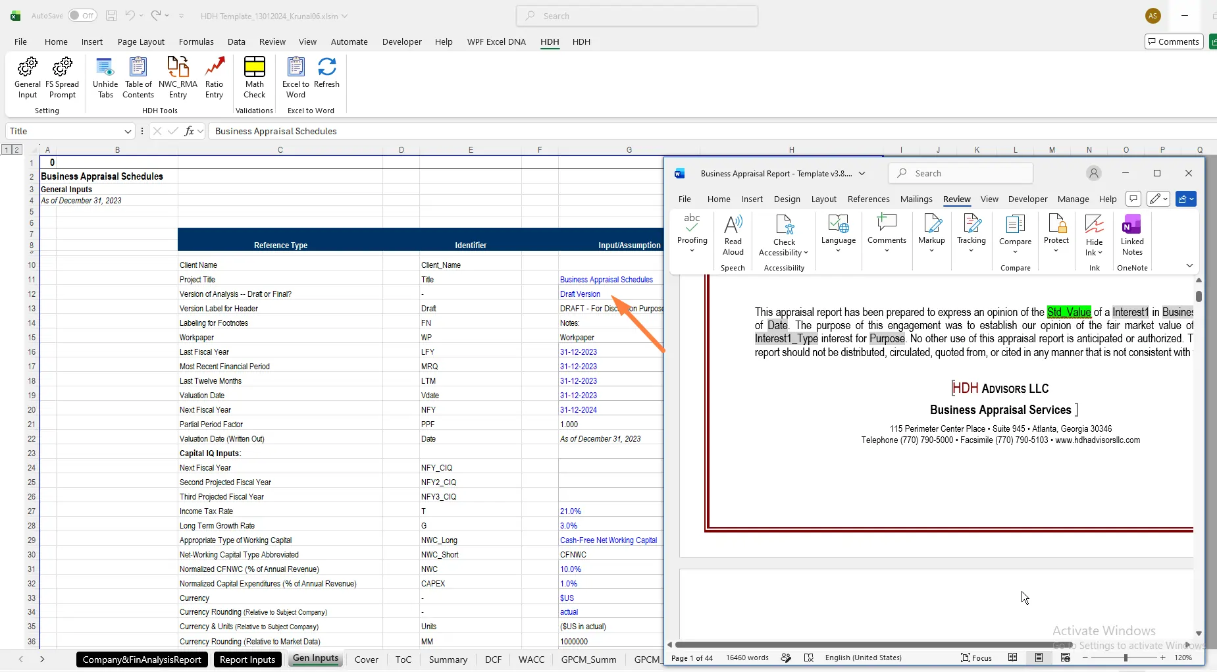The image size is (1217, 672).
Task: Open Table of Contents tool
Action: tap(138, 78)
